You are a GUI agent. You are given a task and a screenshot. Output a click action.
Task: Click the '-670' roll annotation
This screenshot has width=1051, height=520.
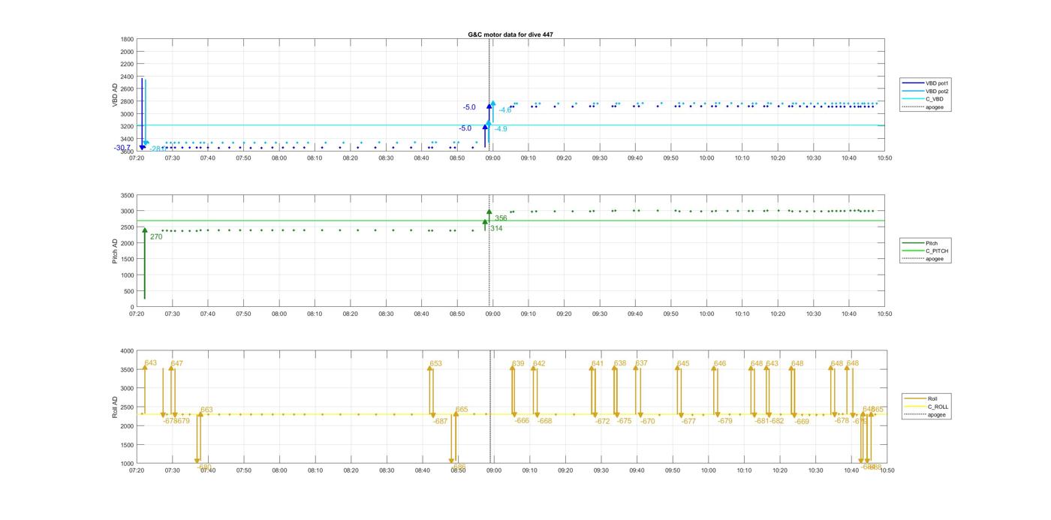(648, 422)
